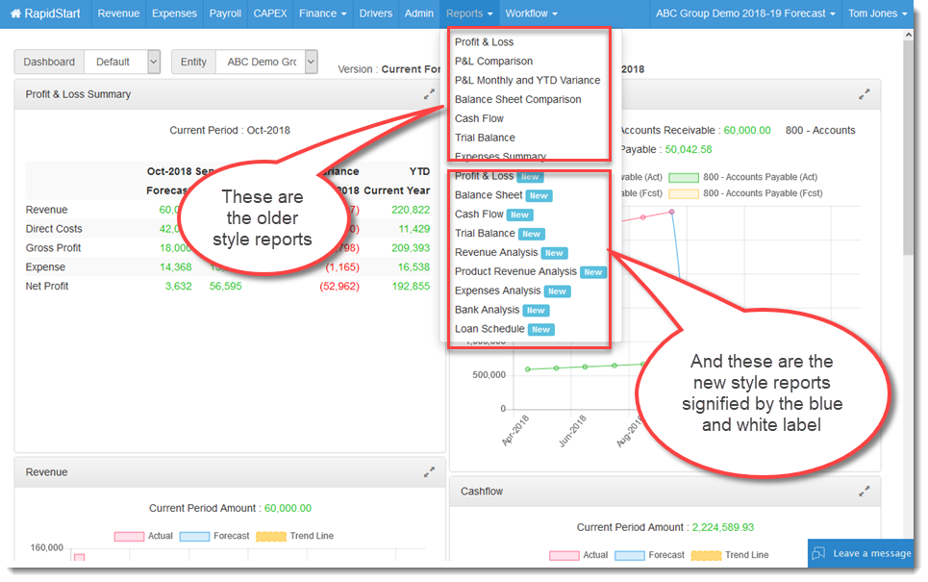This screenshot has width=928, height=582.
Task: Toggle Actual series in Revenue chart legend
Action: click(143, 536)
